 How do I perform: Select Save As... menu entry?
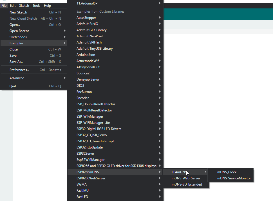[33, 62]
